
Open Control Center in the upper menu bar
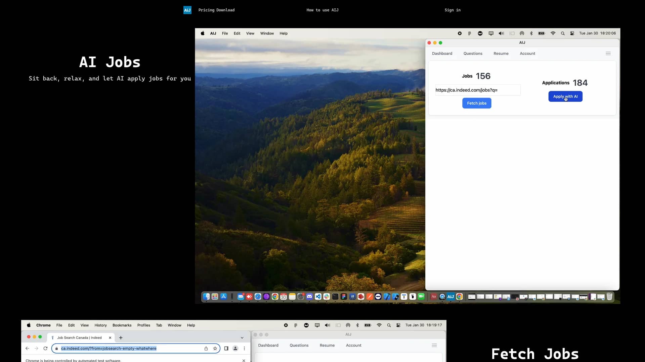tap(572, 34)
